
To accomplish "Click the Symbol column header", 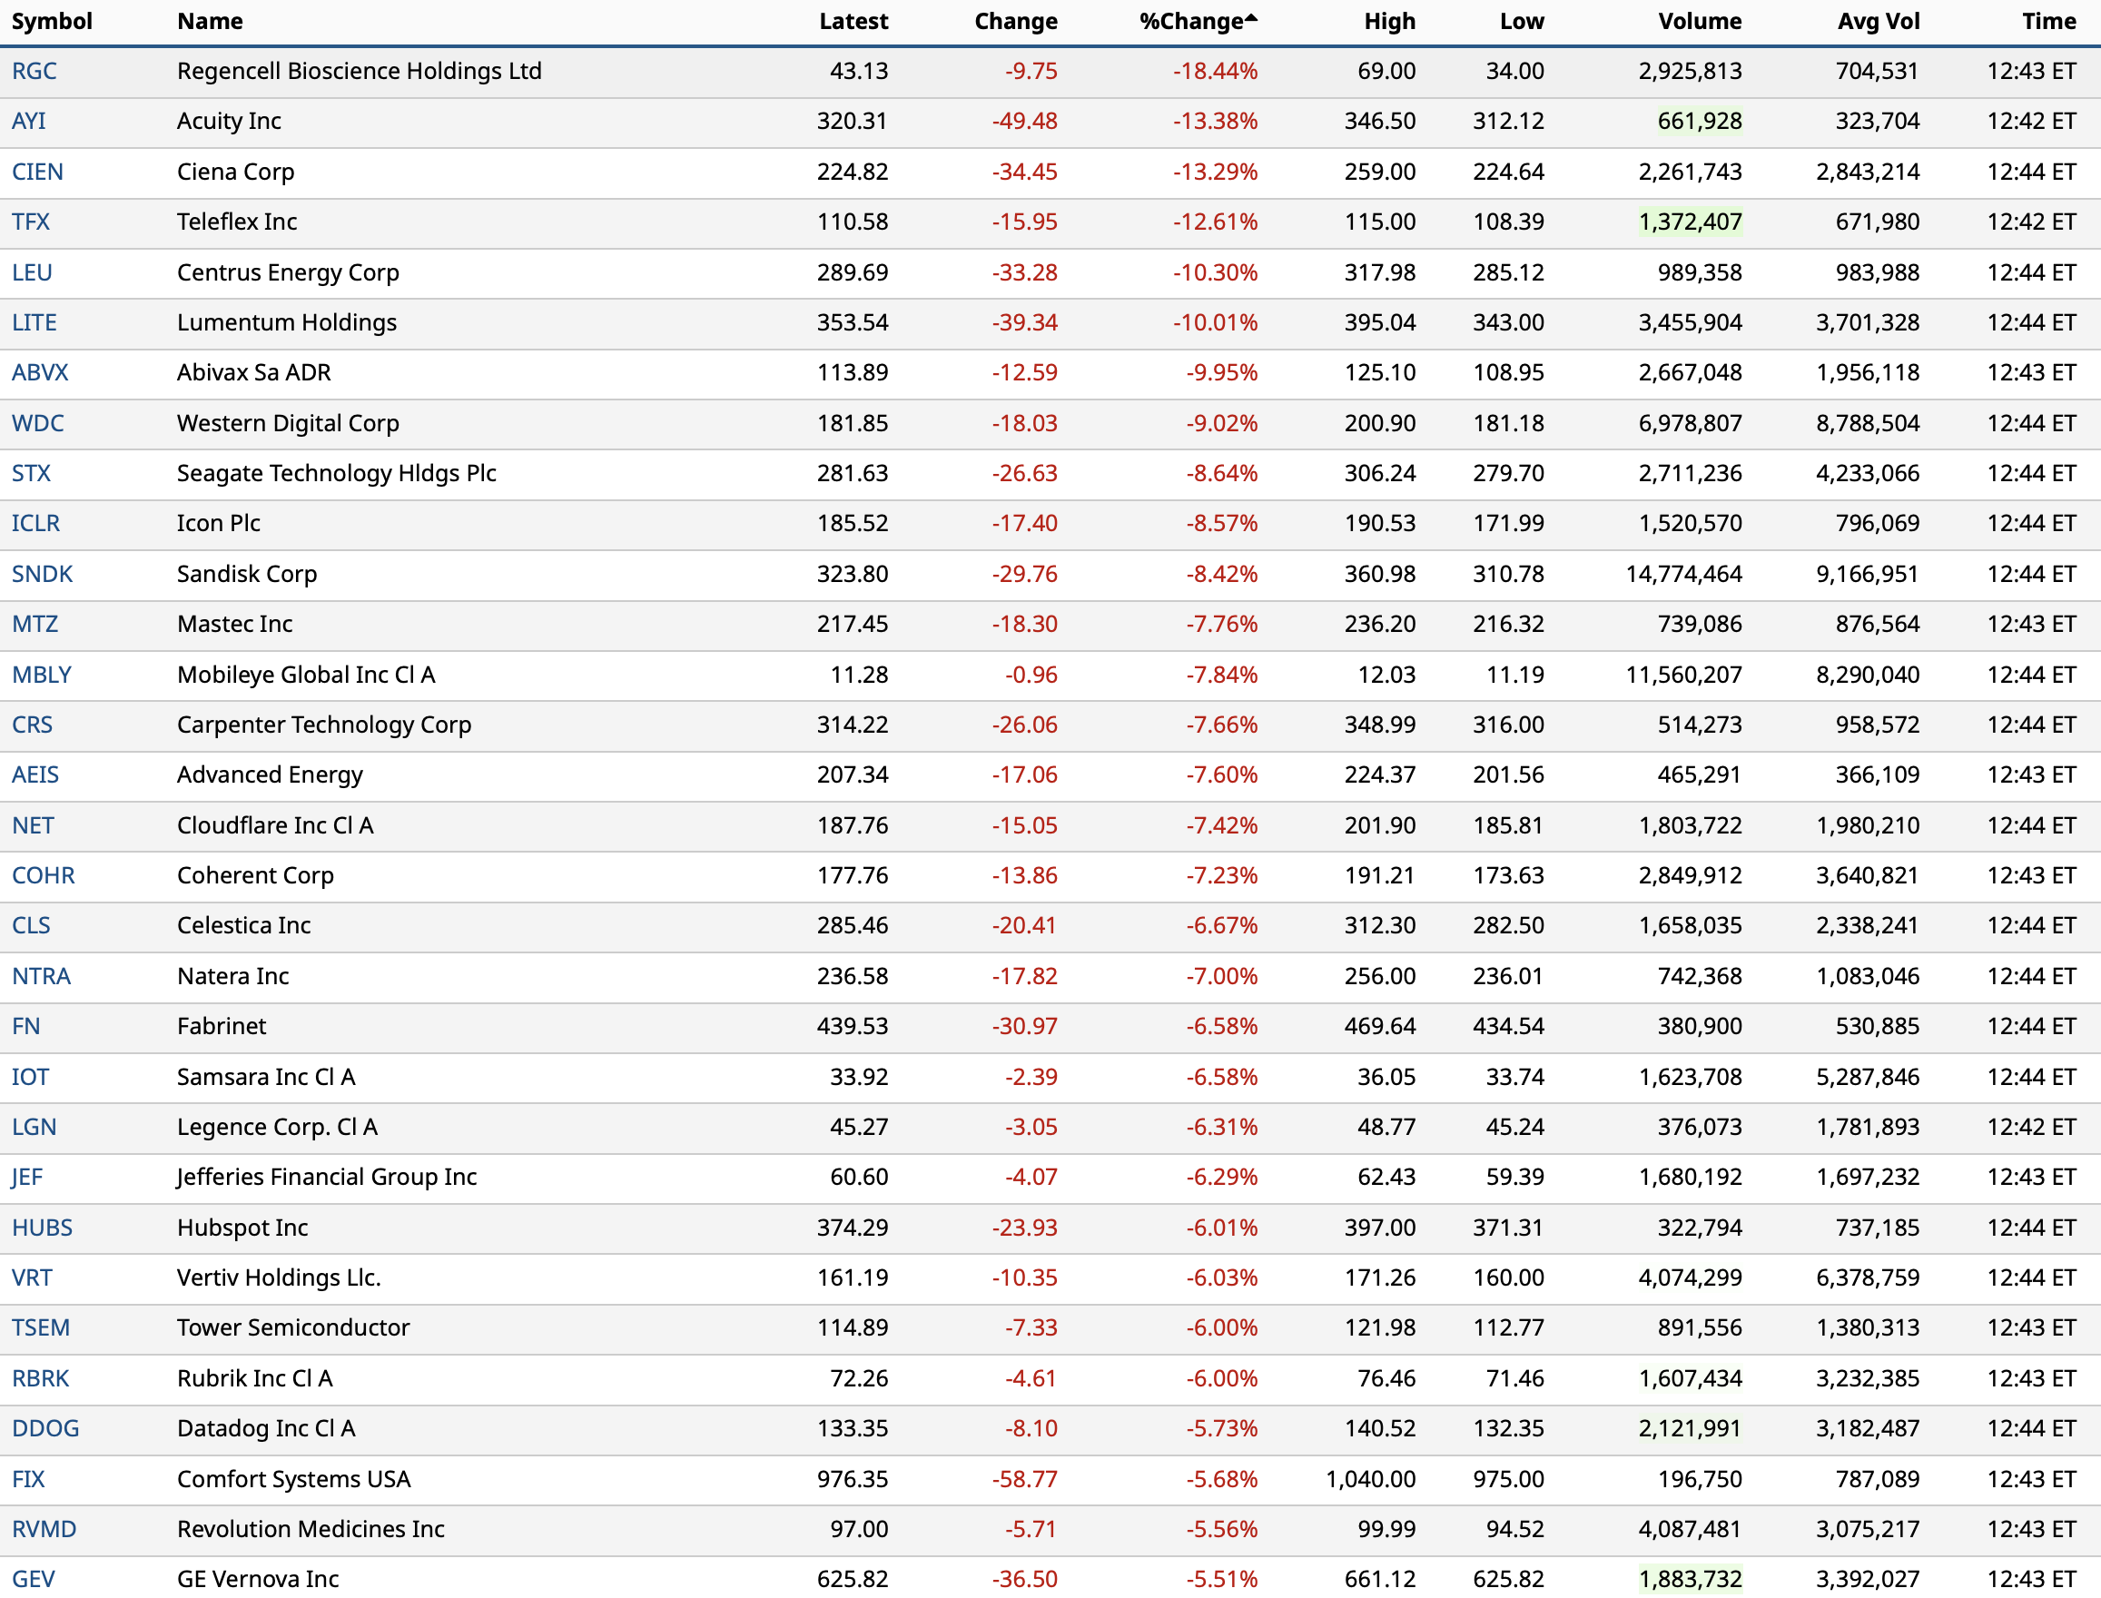I will [52, 22].
